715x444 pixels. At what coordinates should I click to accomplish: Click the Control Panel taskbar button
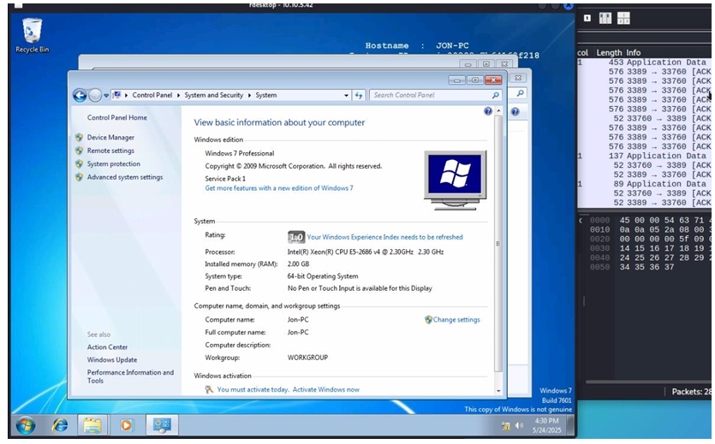pyautogui.click(x=162, y=425)
